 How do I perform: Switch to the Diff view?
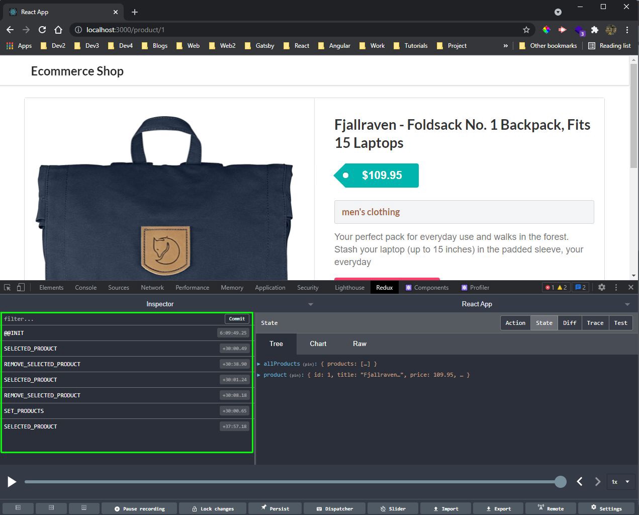tap(570, 323)
